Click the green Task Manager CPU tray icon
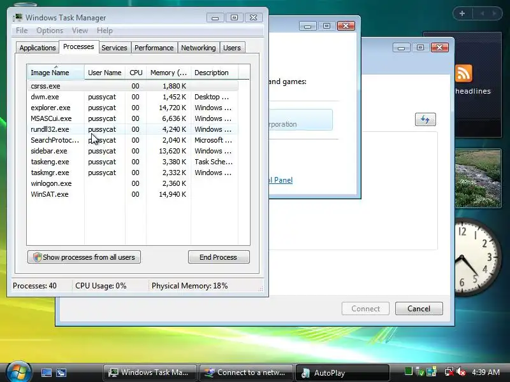This screenshot has width=510, height=382. click(408, 371)
